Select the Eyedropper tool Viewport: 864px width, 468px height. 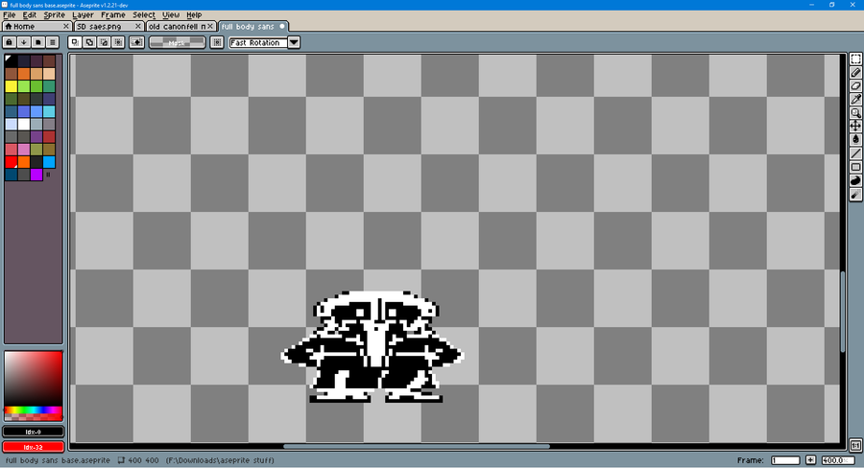[855, 100]
